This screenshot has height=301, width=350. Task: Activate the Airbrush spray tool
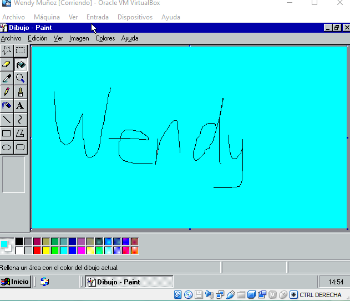pyautogui.click(x=7, y=105)
